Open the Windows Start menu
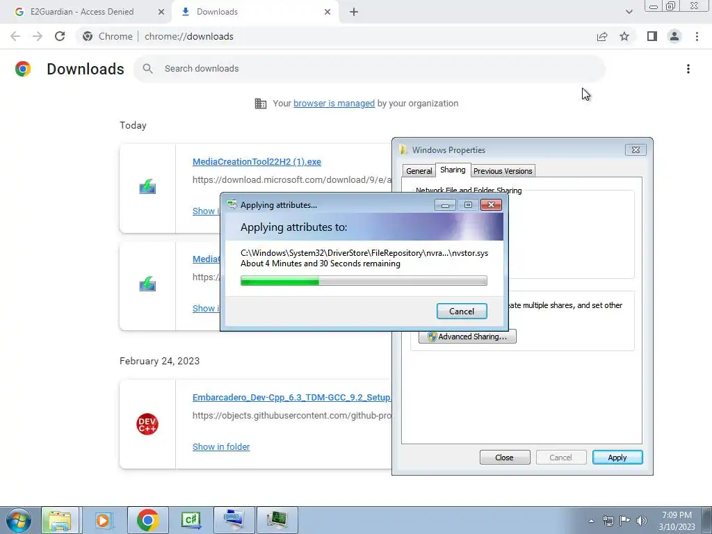Image resolution: width=712 pixels, height=534 pixels. (19, 520)
